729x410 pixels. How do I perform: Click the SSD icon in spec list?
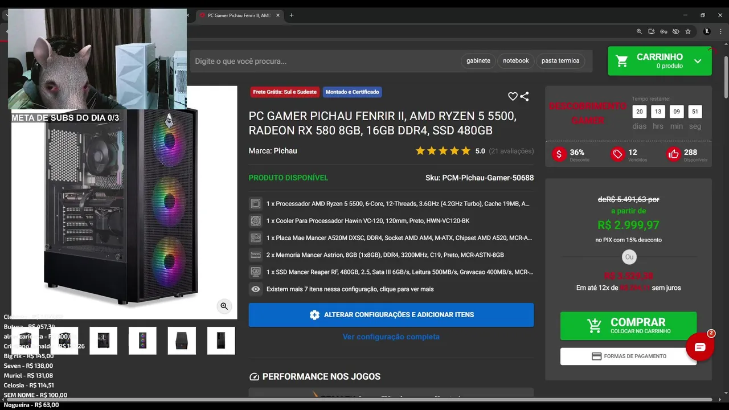pos(256,272)
